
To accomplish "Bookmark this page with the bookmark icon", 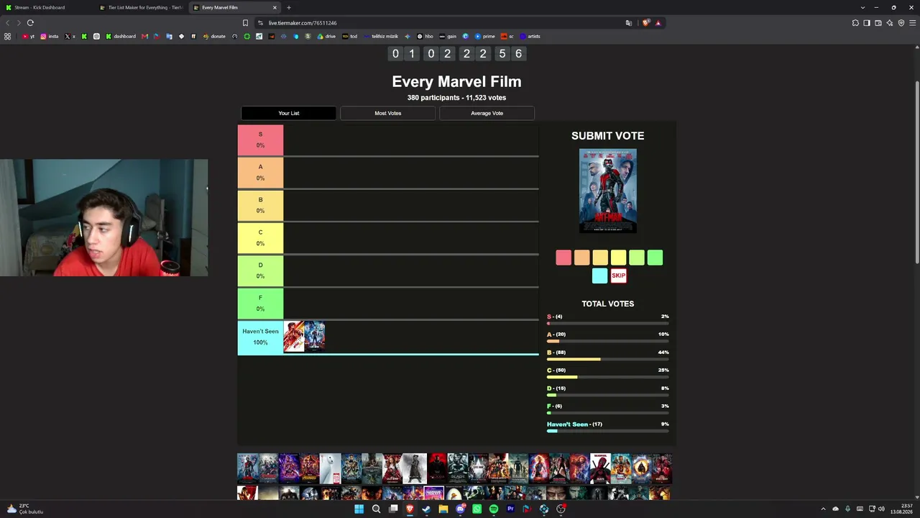I will click(246, 22).
